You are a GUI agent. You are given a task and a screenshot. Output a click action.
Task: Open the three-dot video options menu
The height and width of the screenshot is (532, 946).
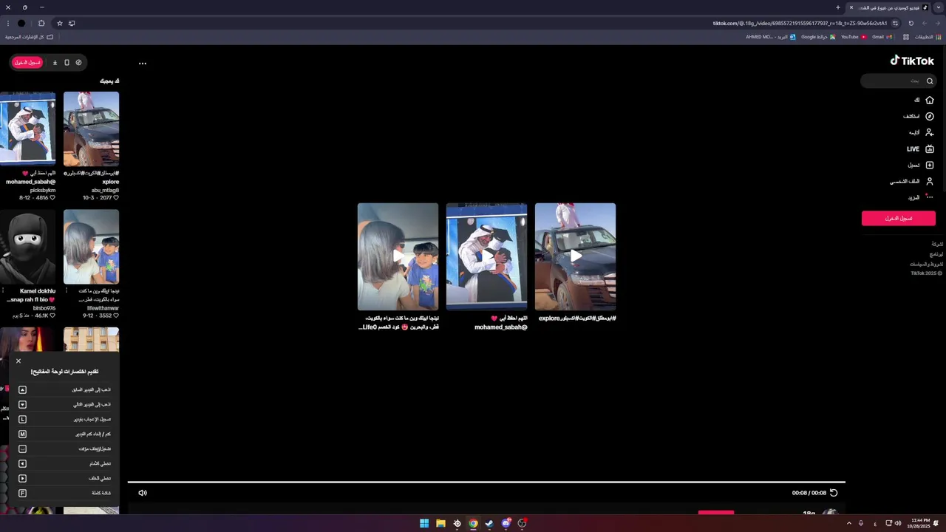click(143, 64)
